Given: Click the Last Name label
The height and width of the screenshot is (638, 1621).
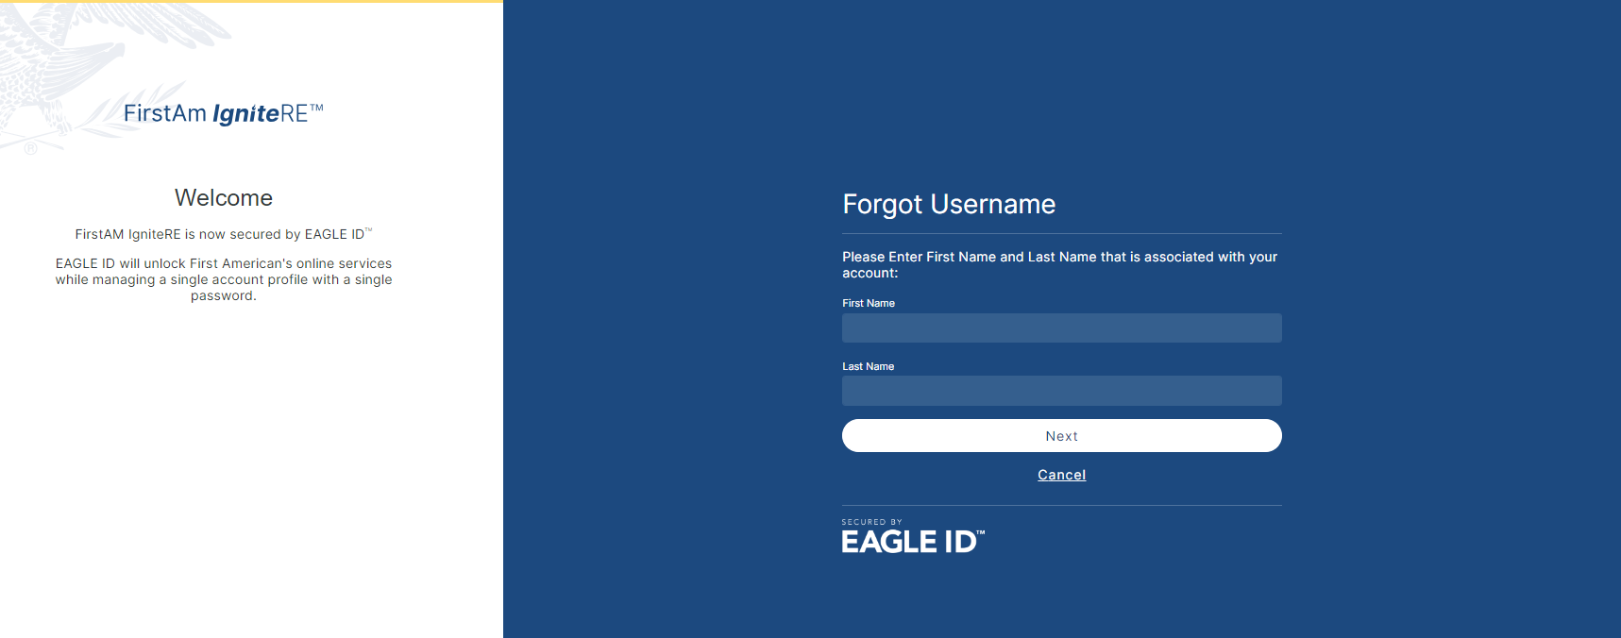Looking at the screenshot, I should point(868,366).
